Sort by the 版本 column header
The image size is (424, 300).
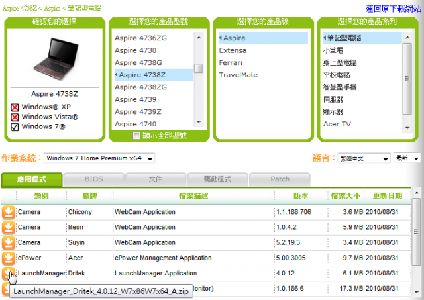pyautogui.click(x=301, y=195)
